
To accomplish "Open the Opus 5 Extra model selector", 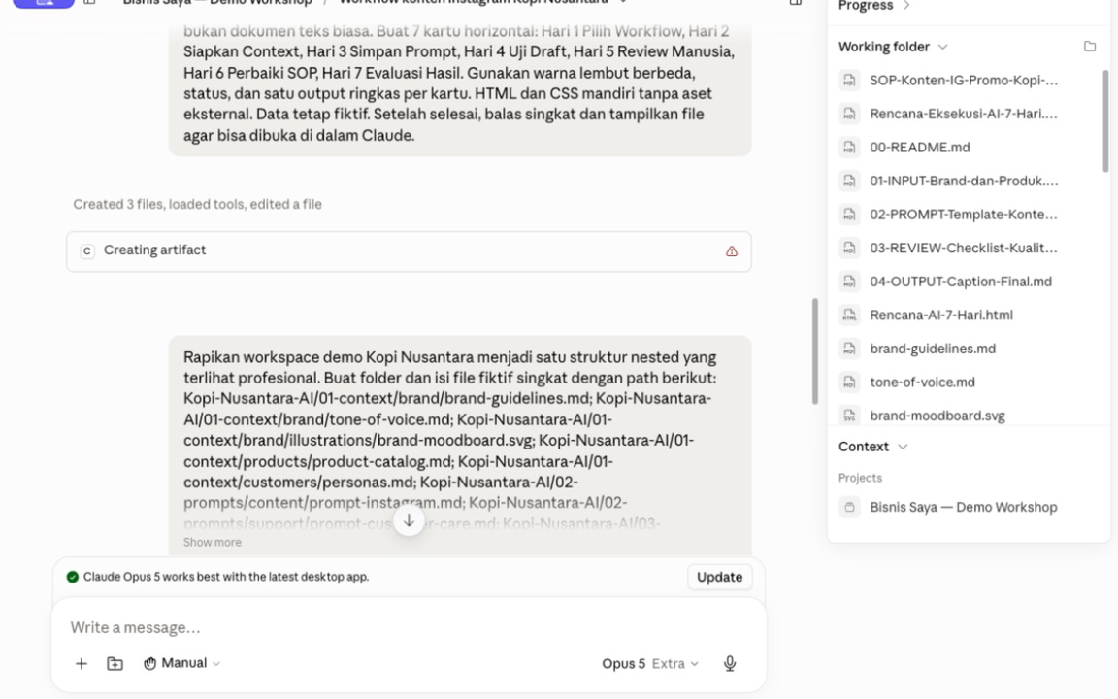I will 649,663.
